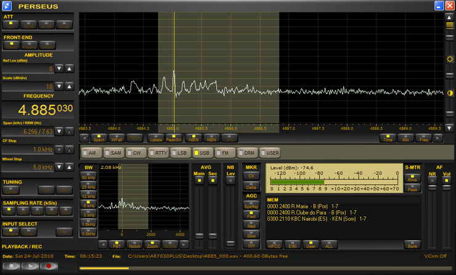Select the KBC Nairobi memory entry
Screen dimensions: 456x275
click(x=317, y=219)
